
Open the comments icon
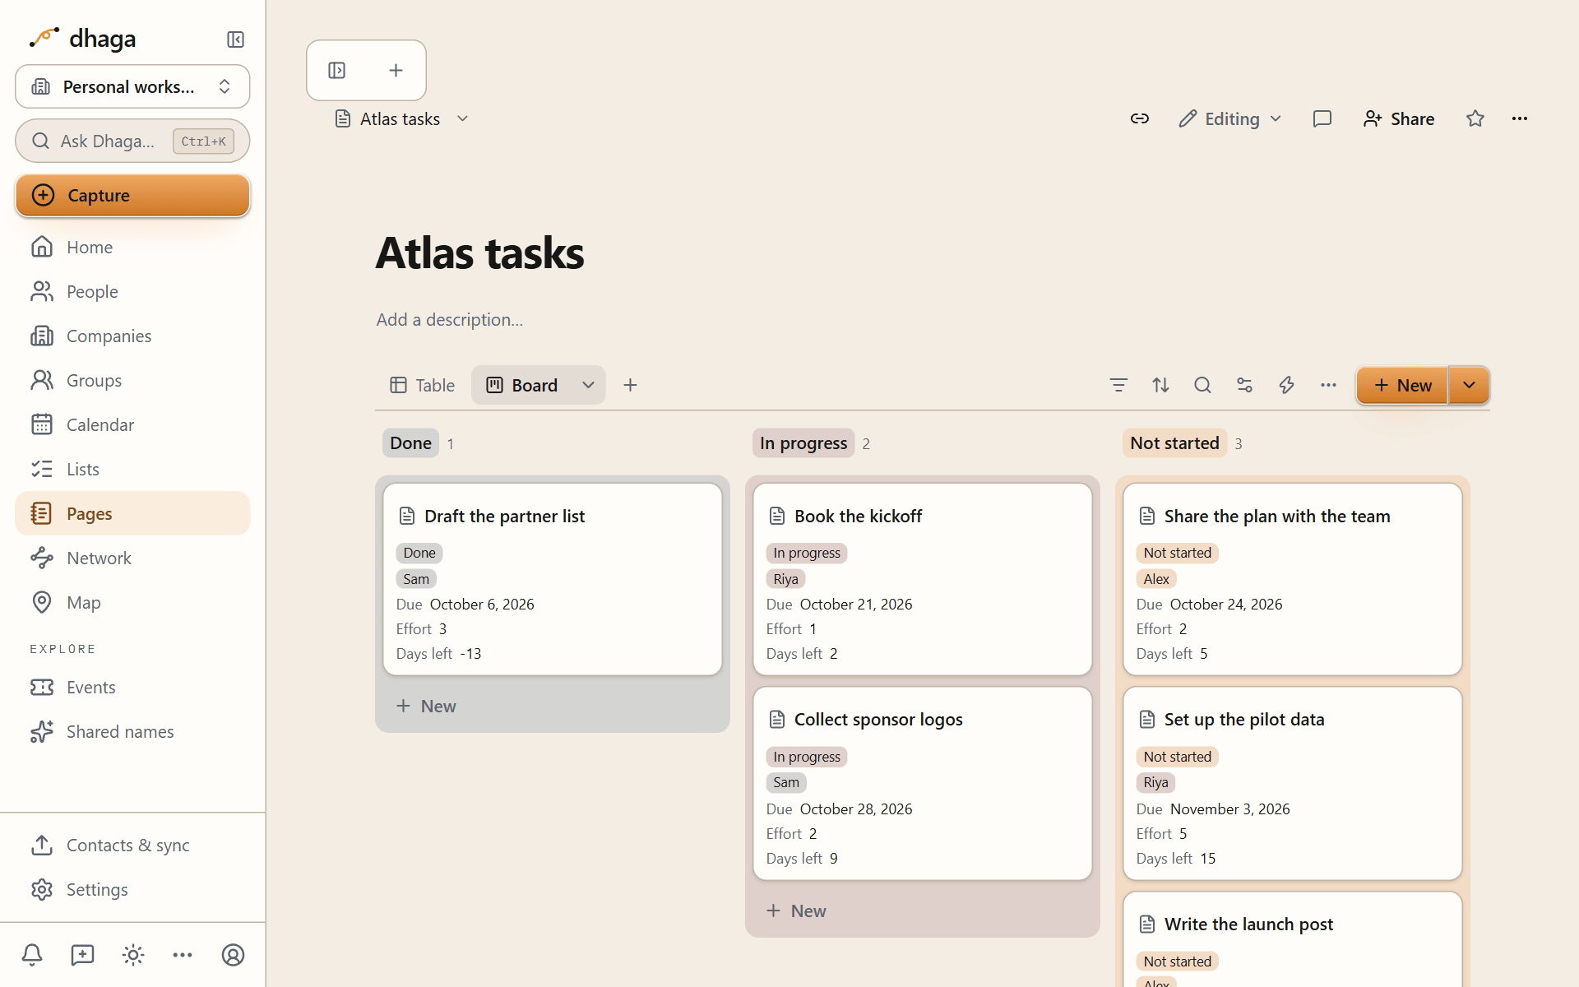click(x=1322, y=118)
